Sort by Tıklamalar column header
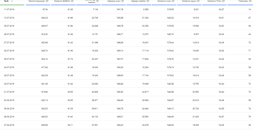This screenshot has height=130, width=253. (243, 1)
